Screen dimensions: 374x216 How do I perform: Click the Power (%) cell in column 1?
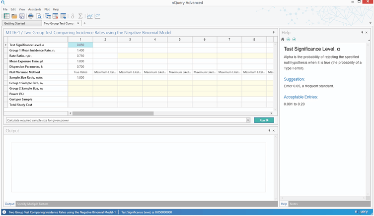coord(80,94)
